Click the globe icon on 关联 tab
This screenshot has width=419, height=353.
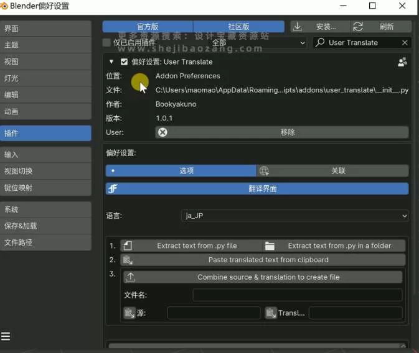click(x=264, y=171)
